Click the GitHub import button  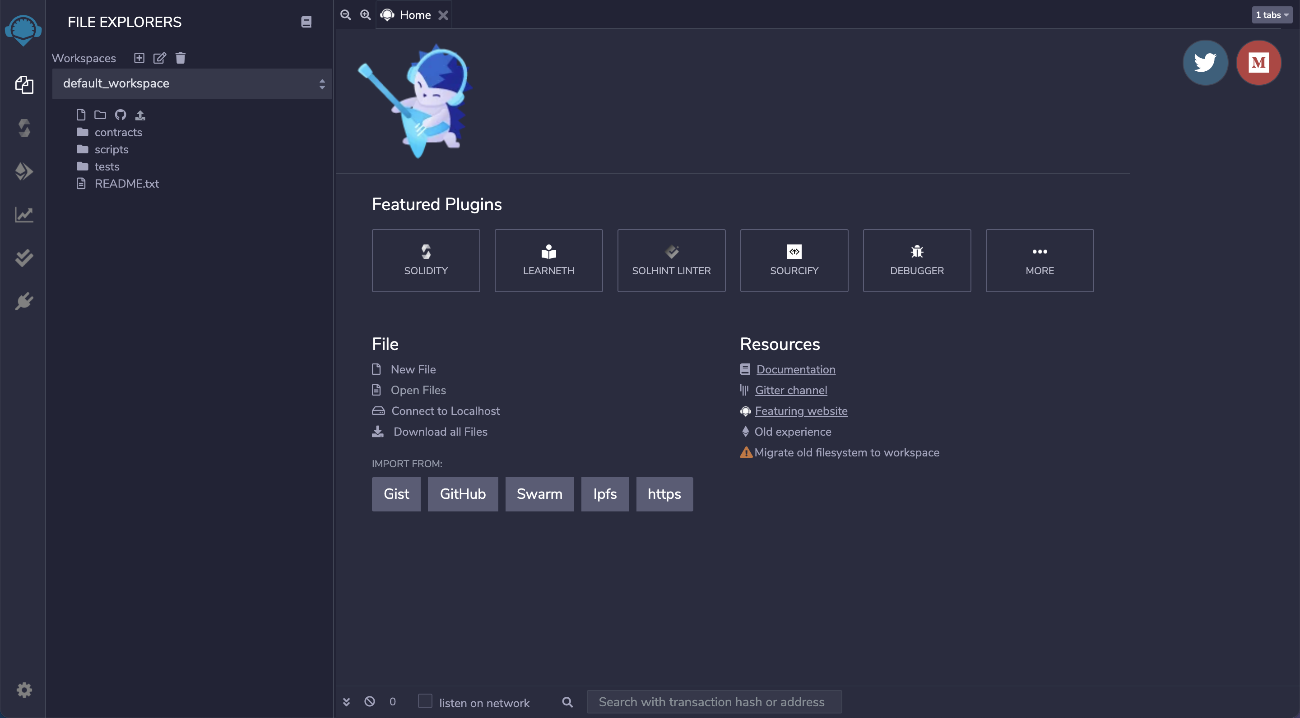[462, 494]
